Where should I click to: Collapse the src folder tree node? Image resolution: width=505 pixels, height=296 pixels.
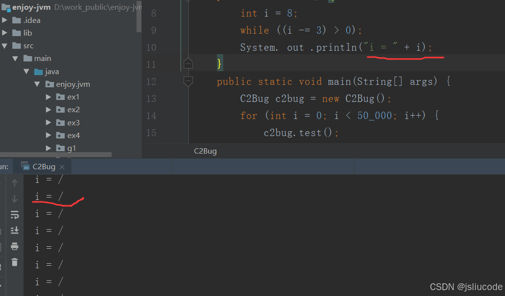(5, 46)
